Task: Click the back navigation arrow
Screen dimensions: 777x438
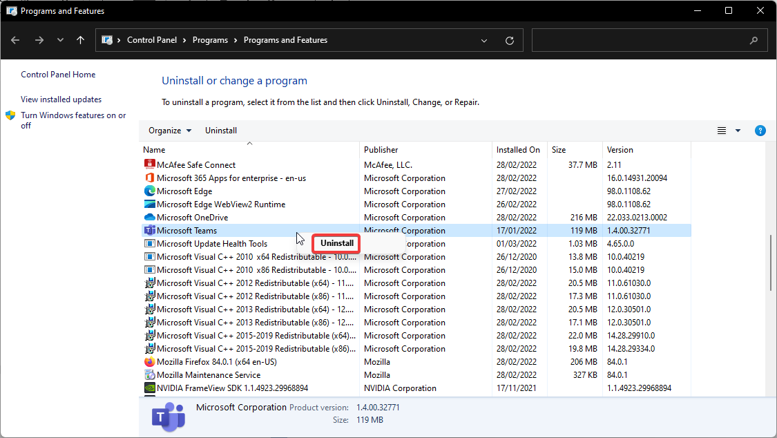Action: click(15, 40)
